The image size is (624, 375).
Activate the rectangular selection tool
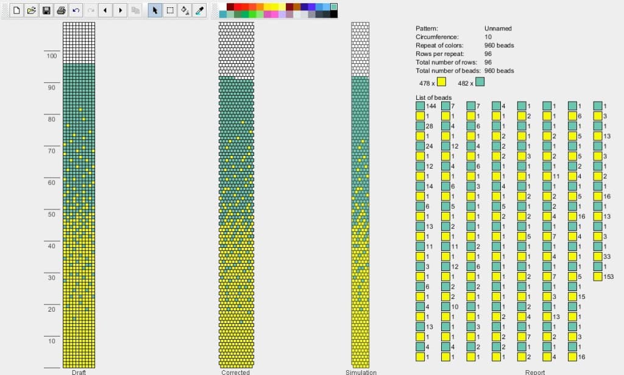coord(170,10)
